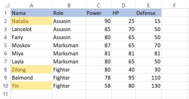Screen dimensions: 189x99
Task: Select row 11 header
Action: (5, 94)
